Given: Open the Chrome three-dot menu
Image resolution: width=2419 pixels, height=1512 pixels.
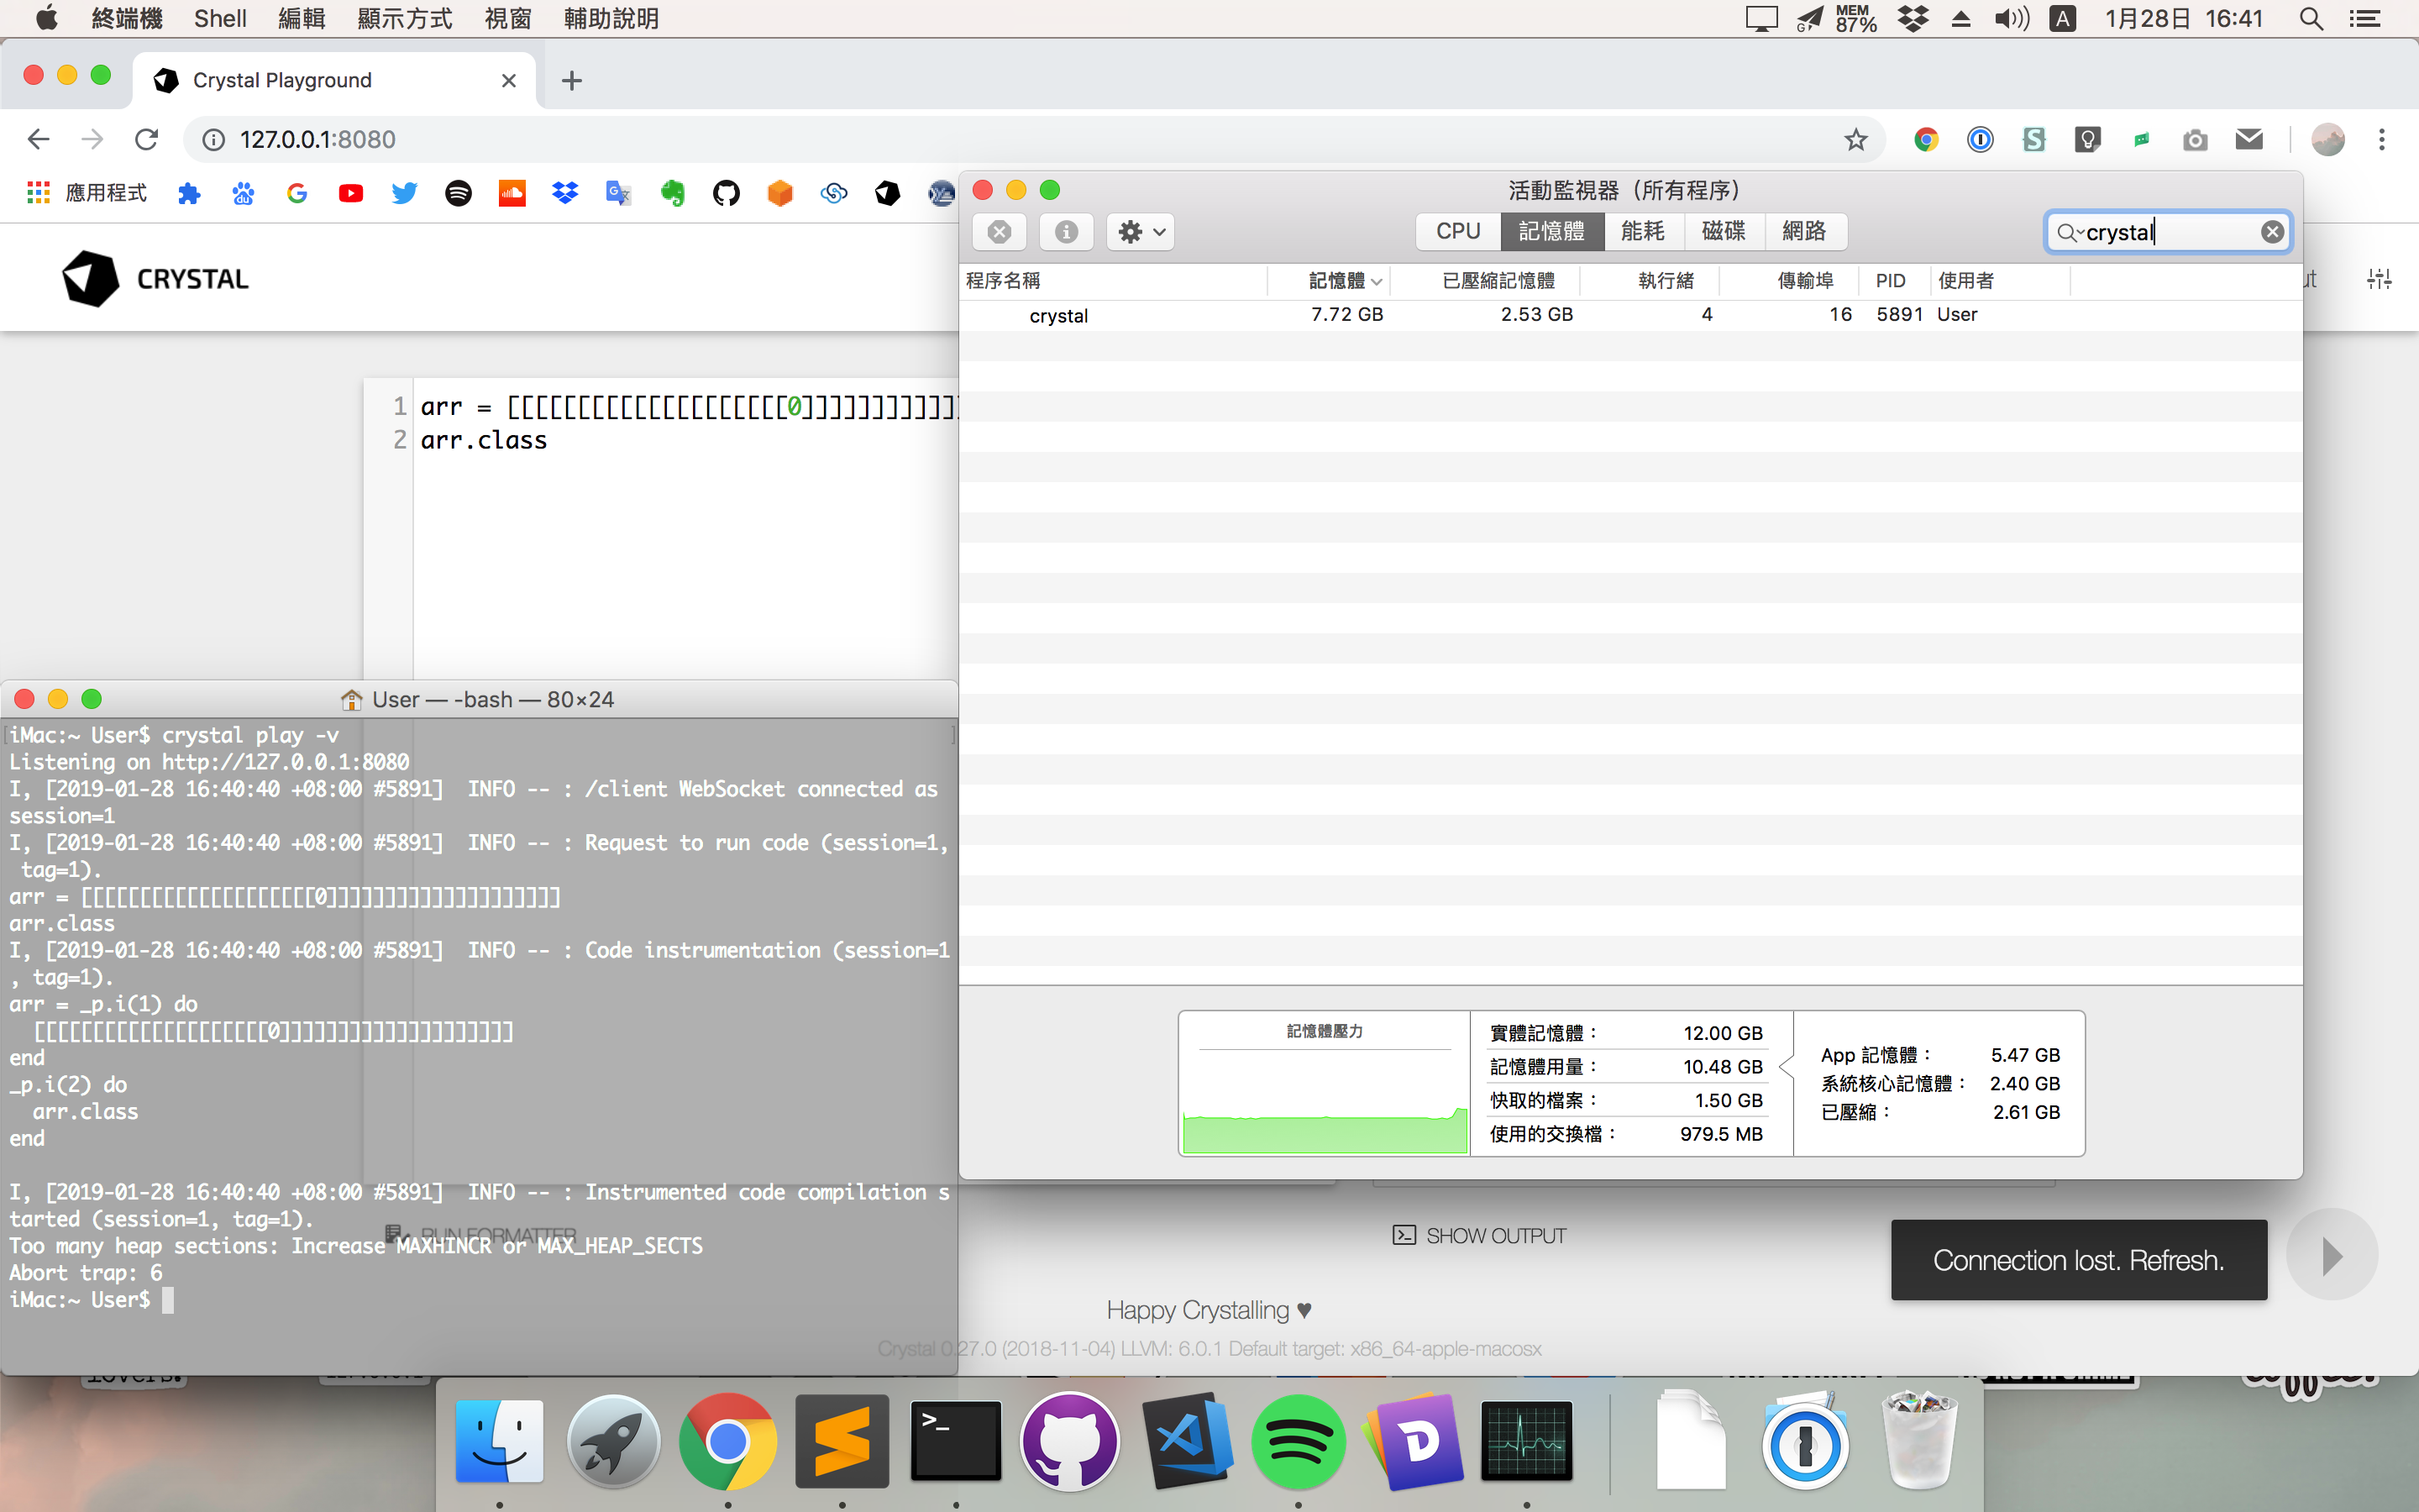Looking at the screenshot, I should coord(2382,140).
